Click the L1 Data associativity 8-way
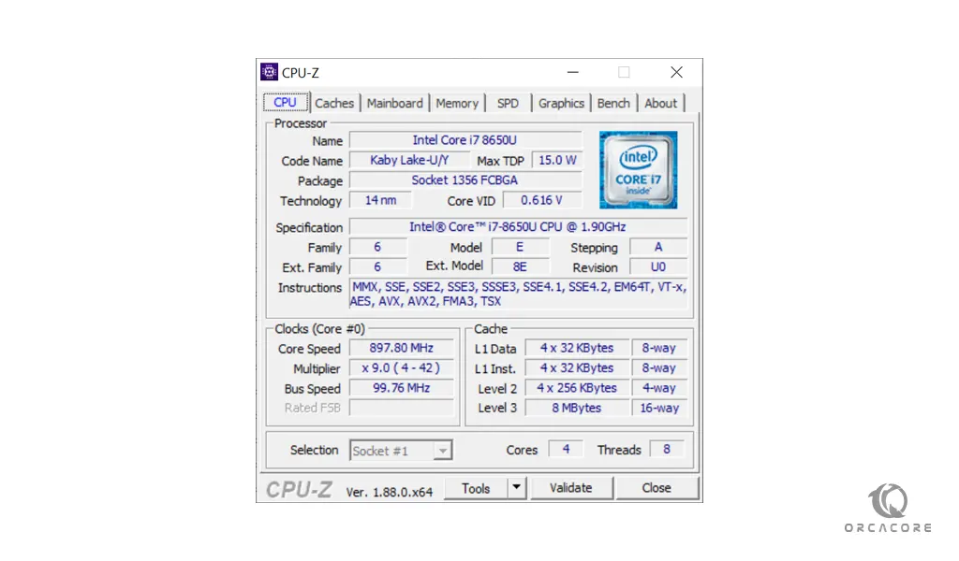This screenshot has height=561, width=959. 658,348
